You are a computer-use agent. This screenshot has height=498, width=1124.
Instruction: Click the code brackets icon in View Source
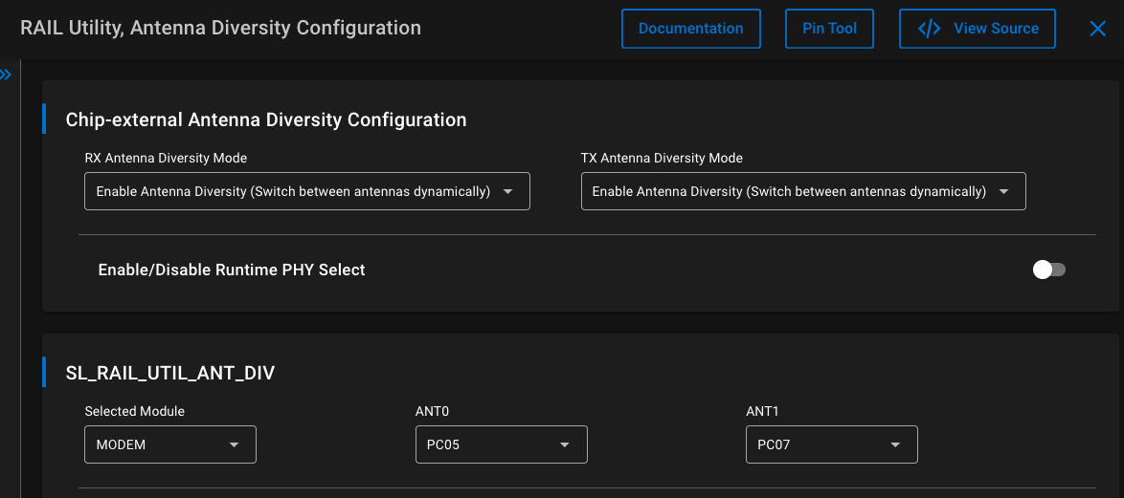click(x=929, y=29)
